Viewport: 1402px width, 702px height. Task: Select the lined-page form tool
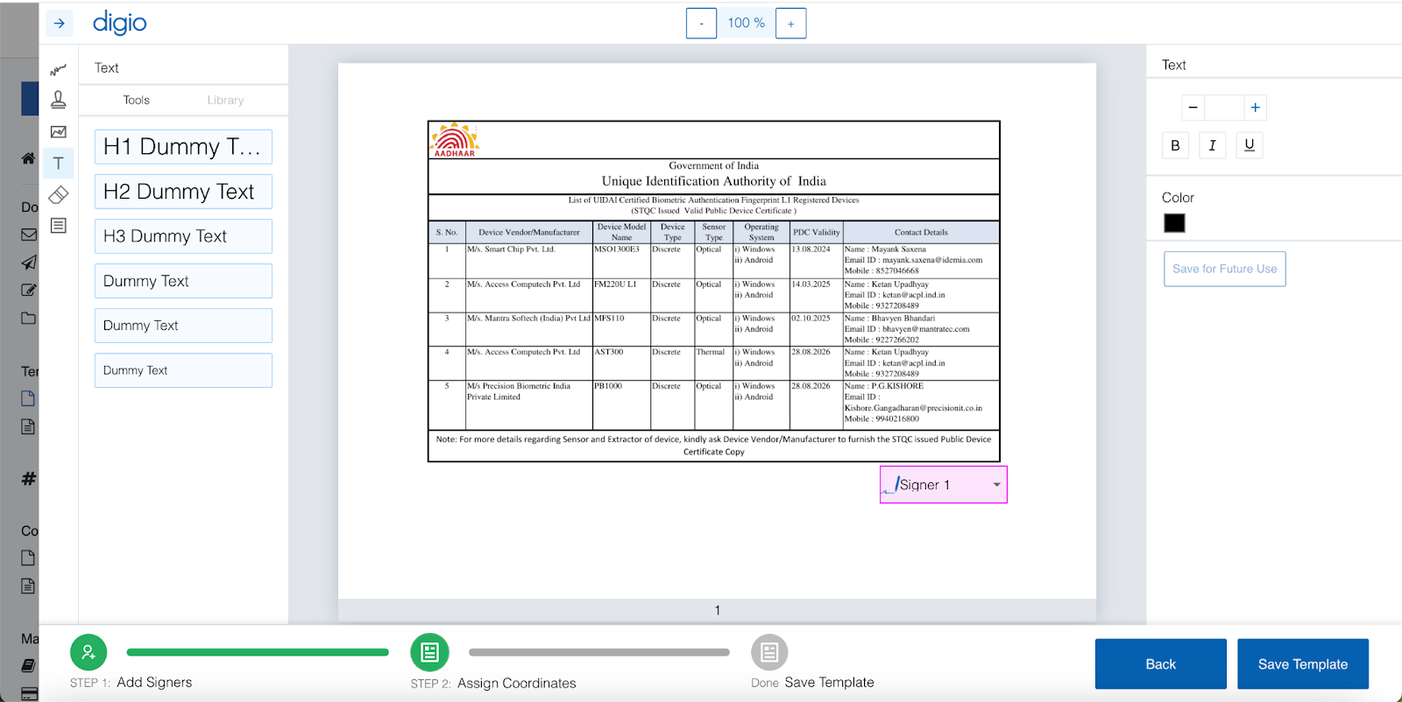point(59,226)
